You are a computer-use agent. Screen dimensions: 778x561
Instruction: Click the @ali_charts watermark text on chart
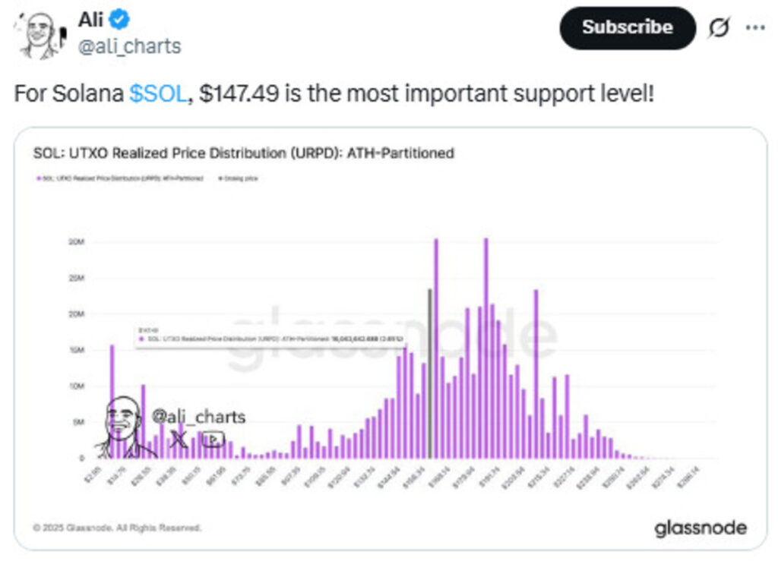pos(198,417)
